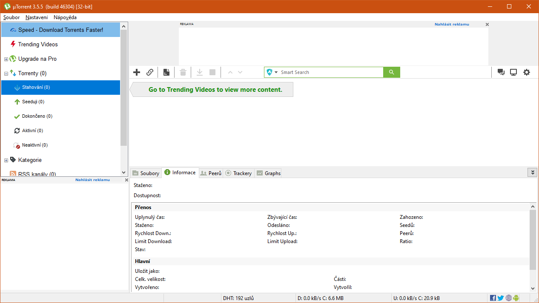Click the Create New Torrent icon
Viewport: 539px width, 303px height.
(166, 72)
